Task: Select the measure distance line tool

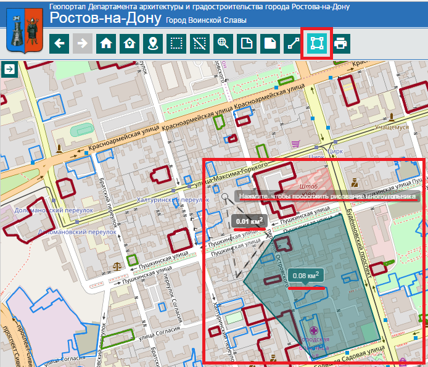Action: click(294, 43)
